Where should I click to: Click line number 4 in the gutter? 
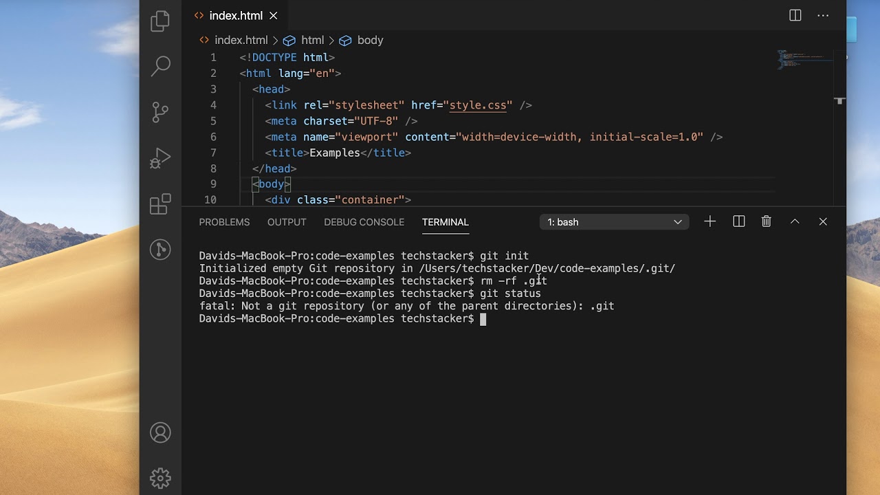[213, 105]
